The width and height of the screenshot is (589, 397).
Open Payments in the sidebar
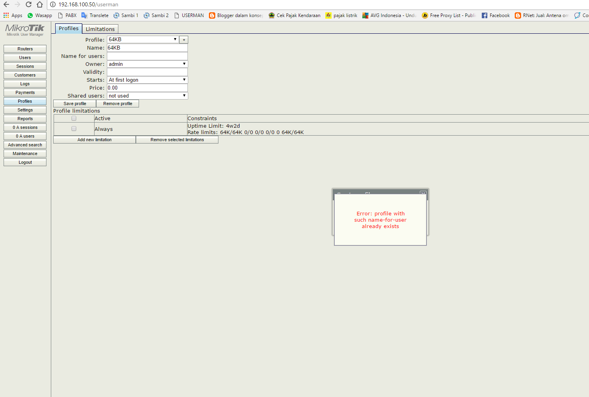click(x=25, y=92)
